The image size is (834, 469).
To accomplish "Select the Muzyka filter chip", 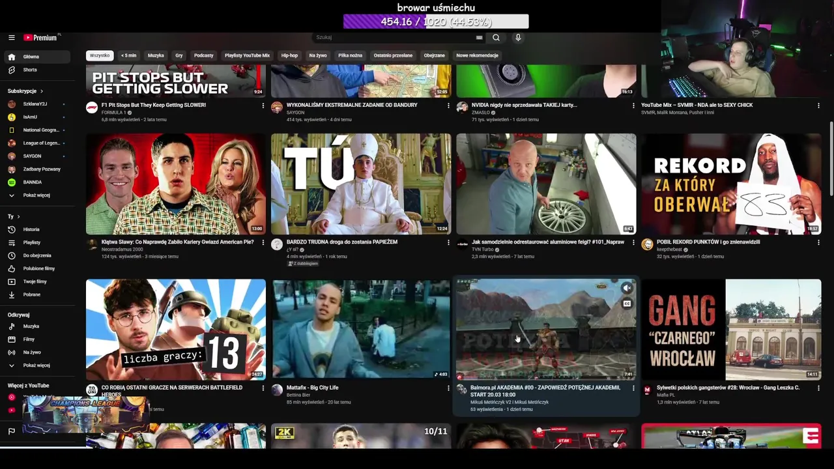I will coord(156,55).
